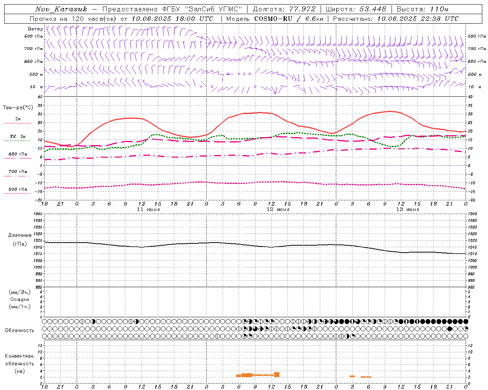Click the station name Nov_Karasuk in the title
The width and height of the screenshot is (488, 390).
click(x=61, y=9)
